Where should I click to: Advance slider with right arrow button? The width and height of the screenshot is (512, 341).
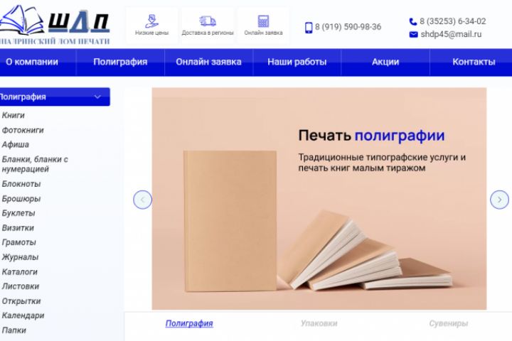(x=499, y=200)
